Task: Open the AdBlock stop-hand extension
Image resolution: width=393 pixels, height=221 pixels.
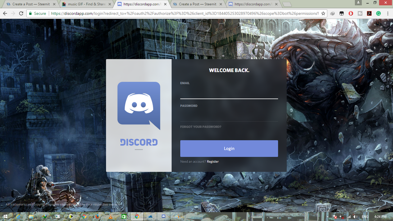Action: (x=351, y=14)
